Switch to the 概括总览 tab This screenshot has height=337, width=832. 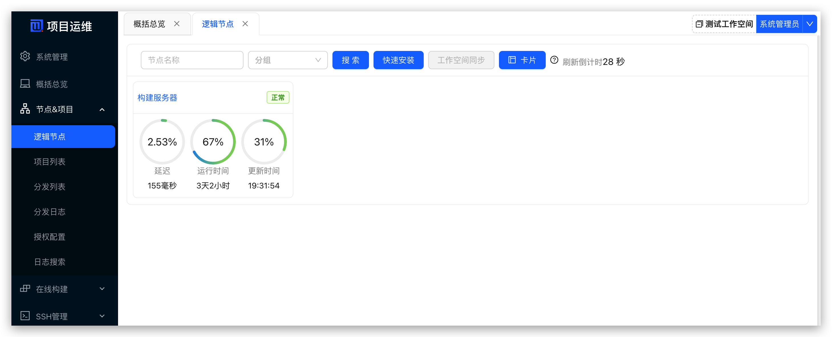point(149,24)
